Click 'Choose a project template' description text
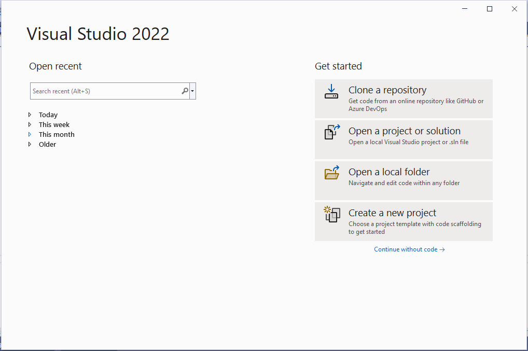 pyautogui.click(x=415, y=228)
